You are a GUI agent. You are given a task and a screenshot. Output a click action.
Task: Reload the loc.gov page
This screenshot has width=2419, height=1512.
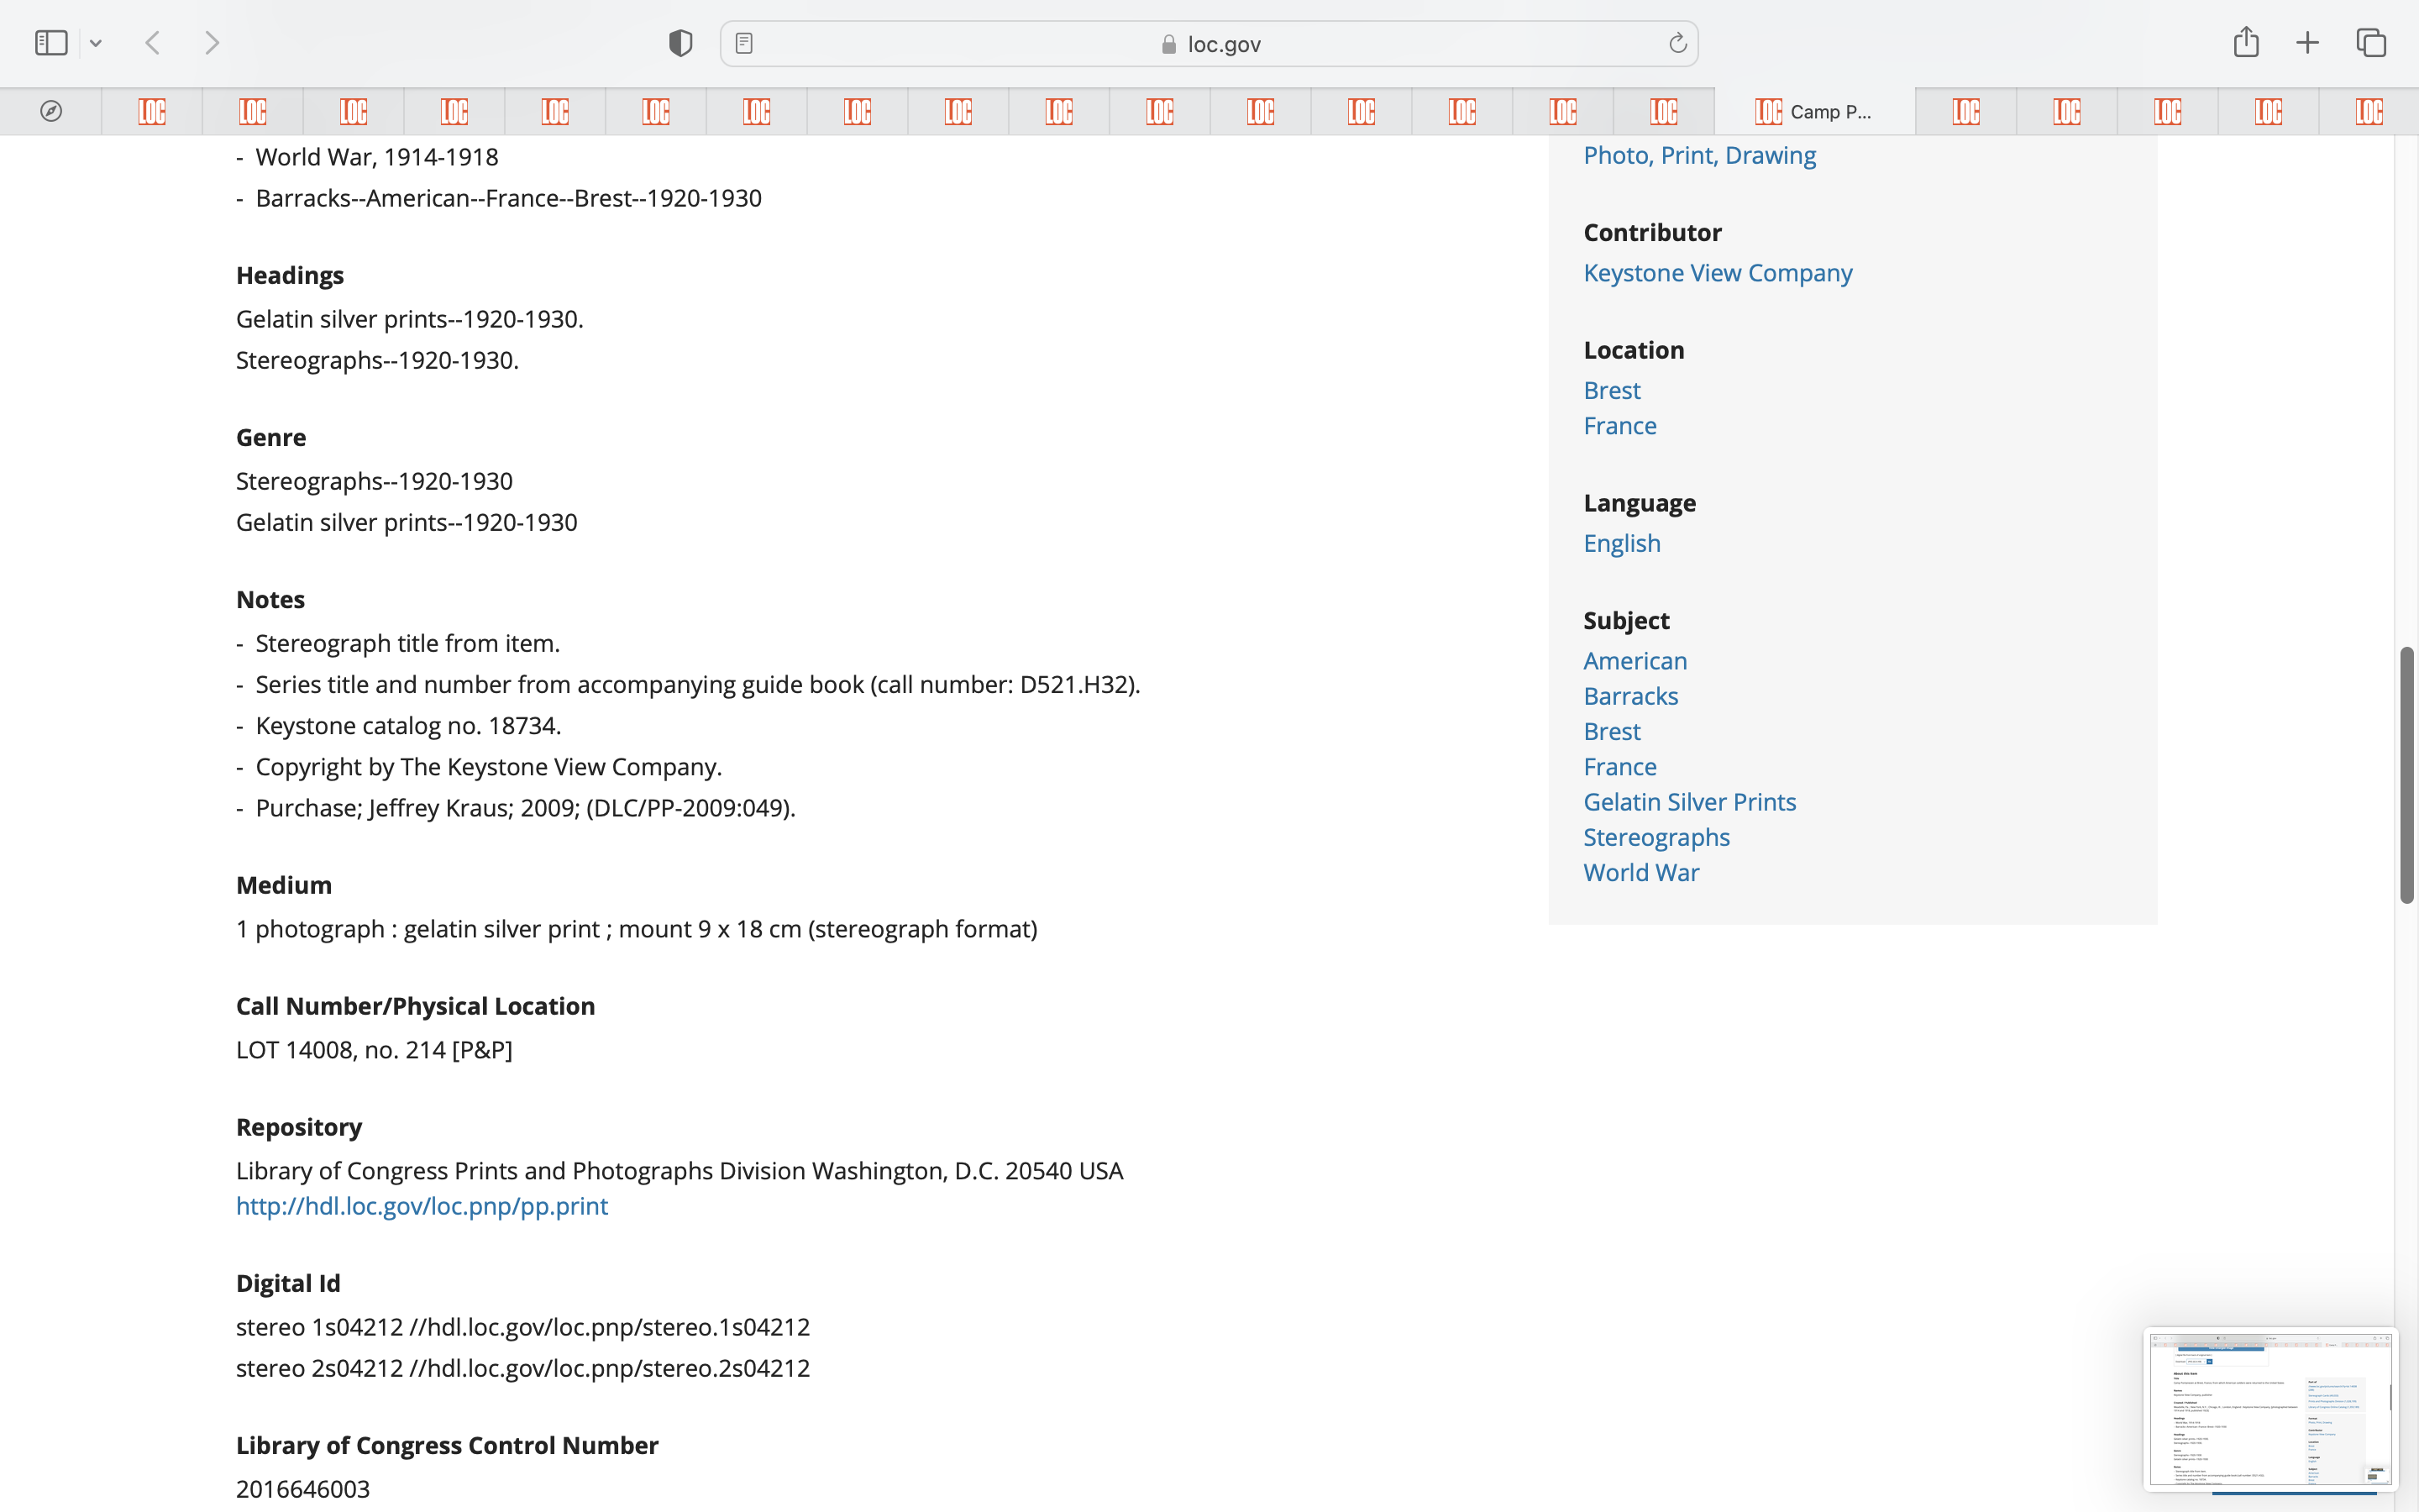pyautogui.click(x=1677, y=43)
